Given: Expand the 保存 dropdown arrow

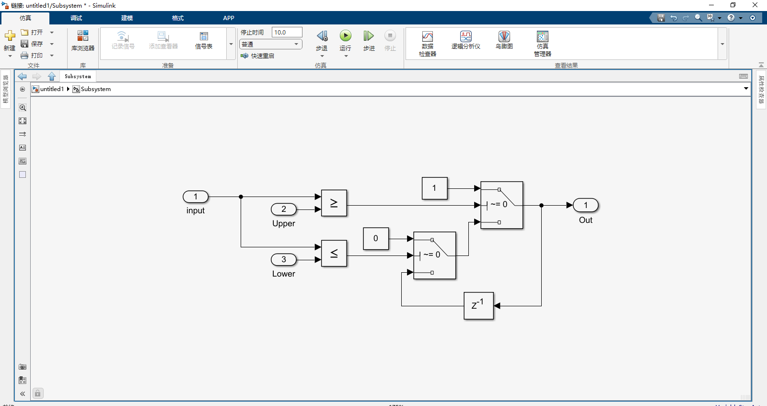Looking at the screenshot, I should pos(52,44).
